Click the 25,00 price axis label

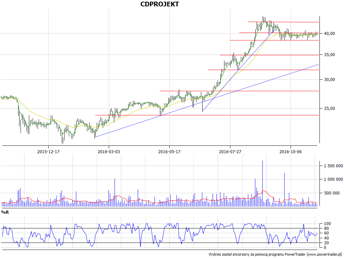(x=330, y=108)
